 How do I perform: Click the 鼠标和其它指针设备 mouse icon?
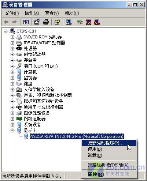coord(19,101)
